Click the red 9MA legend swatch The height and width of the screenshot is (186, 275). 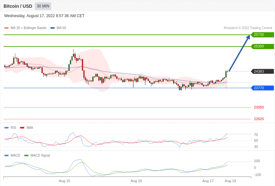(x=22, y=128)
